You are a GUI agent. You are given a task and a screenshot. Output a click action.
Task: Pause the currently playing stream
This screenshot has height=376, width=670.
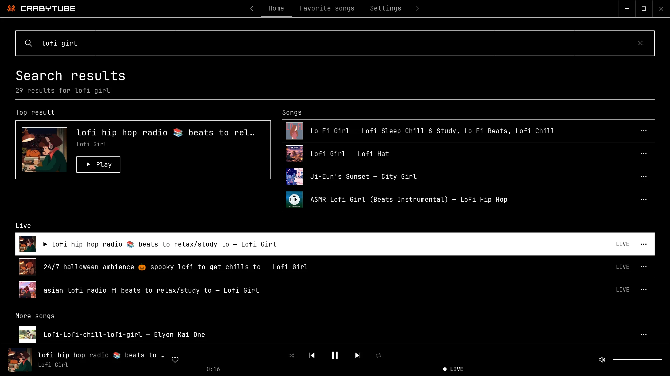(335, 356)
